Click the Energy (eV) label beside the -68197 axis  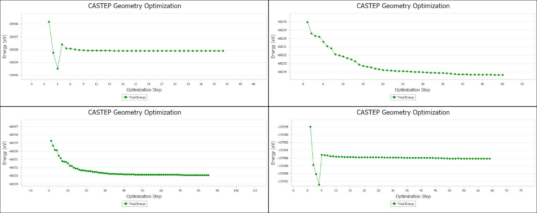5,153
